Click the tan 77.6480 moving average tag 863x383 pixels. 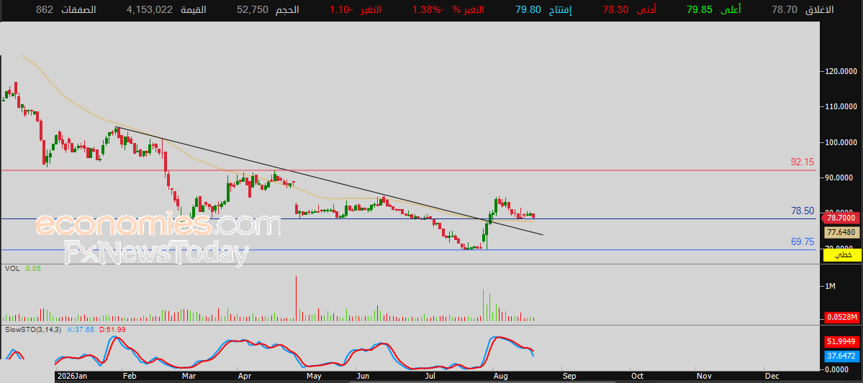point(842,233)
